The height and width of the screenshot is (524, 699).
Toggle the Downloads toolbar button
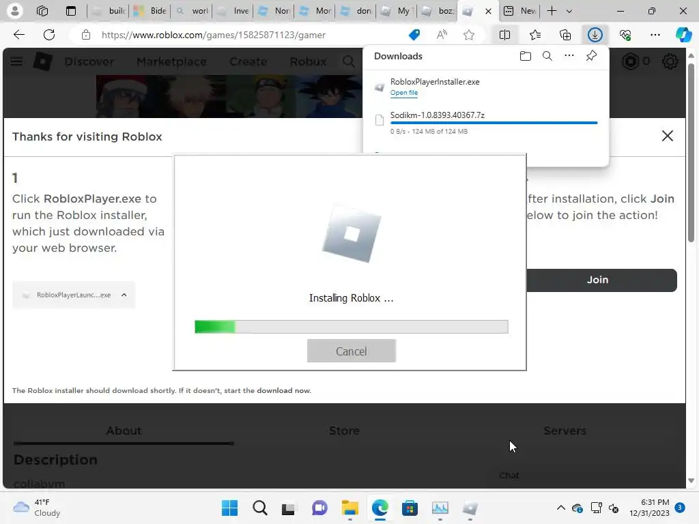pyautogui.click(x=595, y=35)
